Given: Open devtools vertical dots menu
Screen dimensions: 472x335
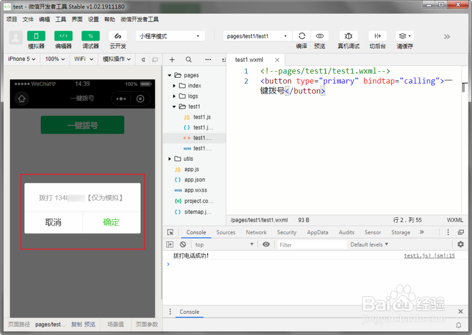Looking at the screenshot, I should (448, 232).
